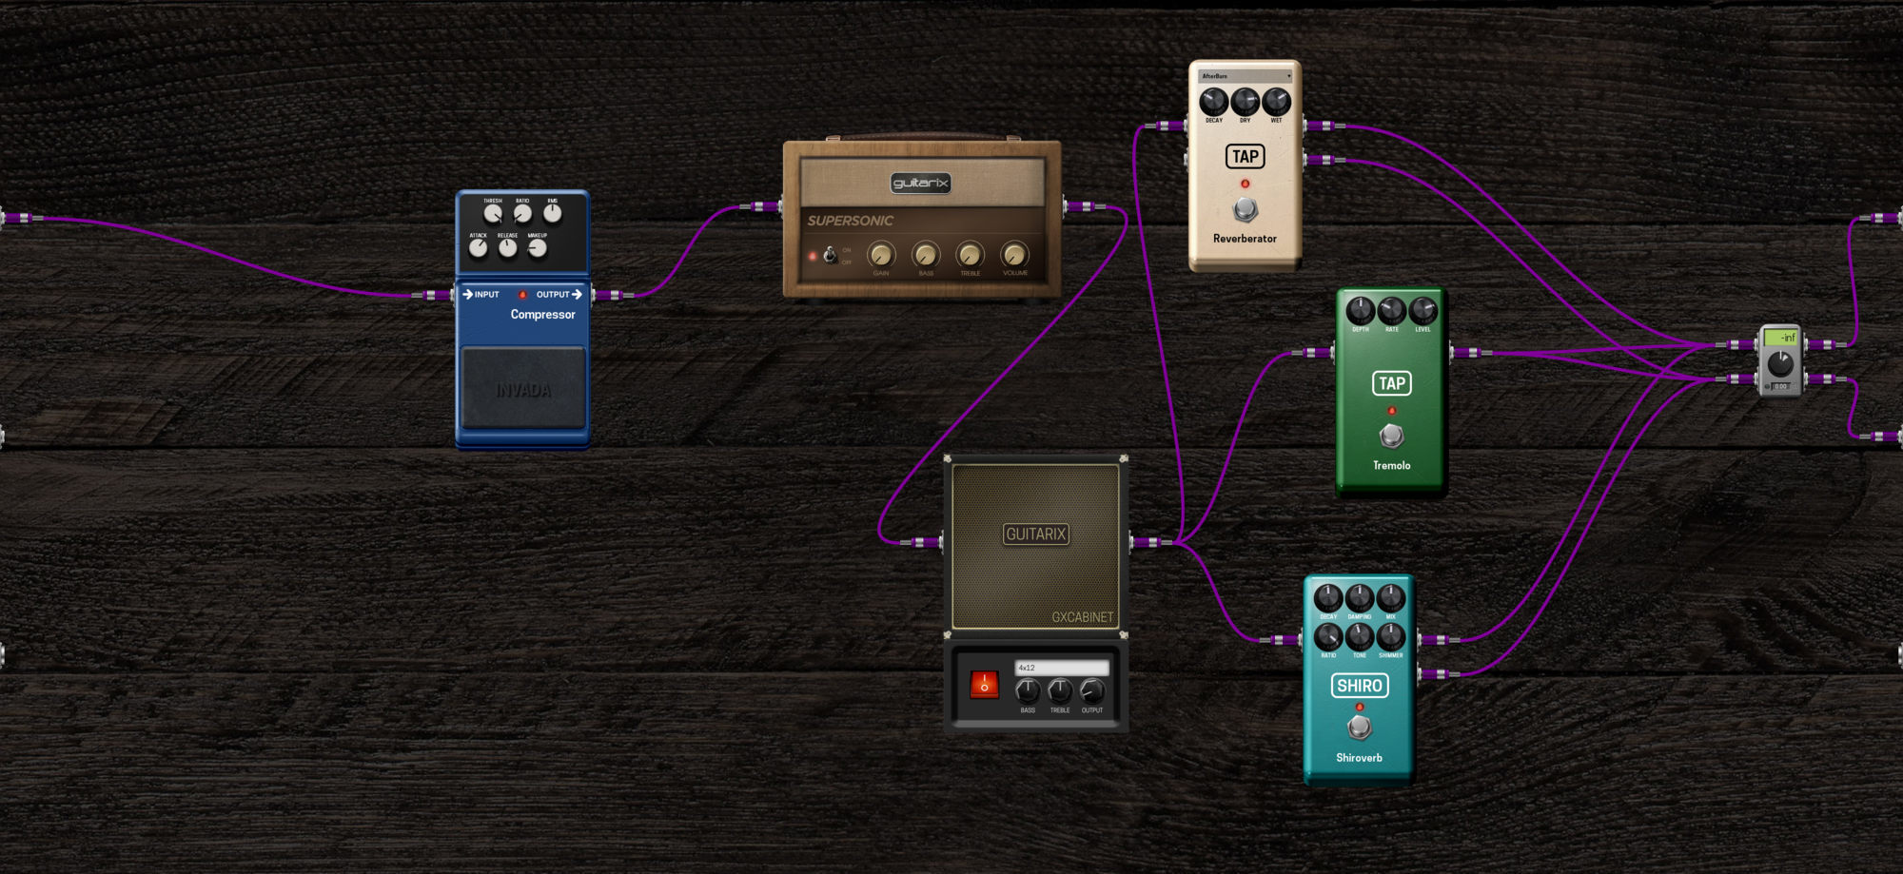Click the Tremolo LEVEL knob

point(1422,310)
